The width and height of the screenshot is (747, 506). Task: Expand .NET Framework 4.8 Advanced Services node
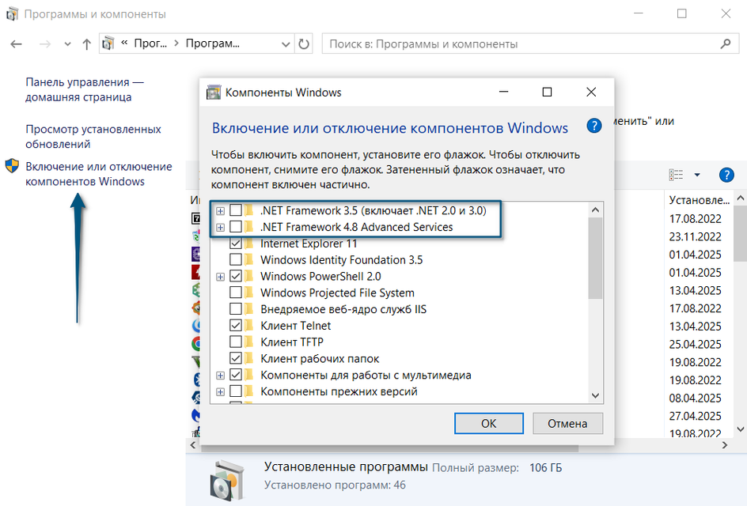220,228
